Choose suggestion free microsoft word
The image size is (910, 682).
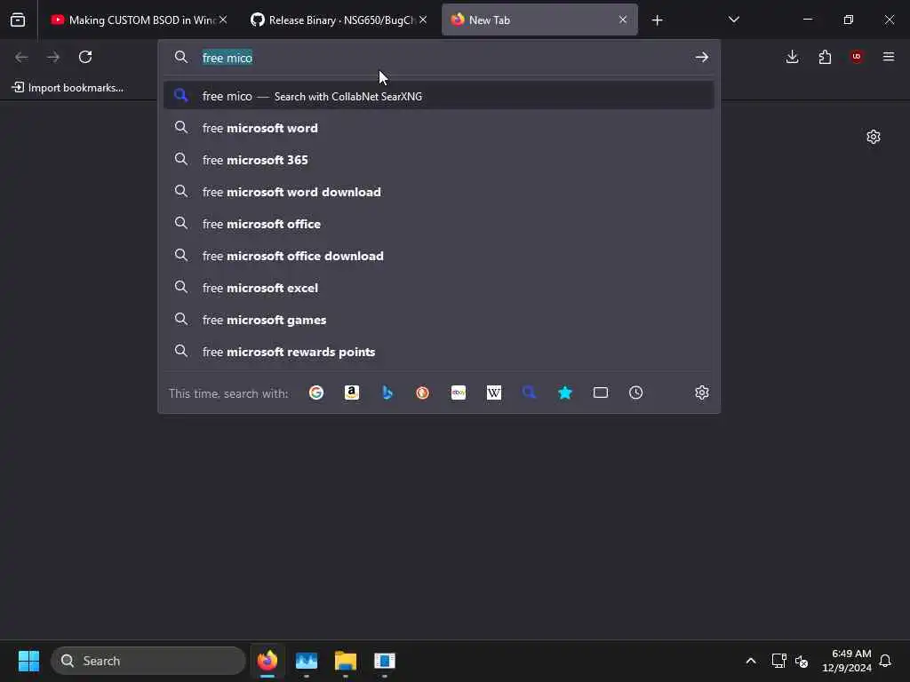pyautogui.click(x=439, y=128)
